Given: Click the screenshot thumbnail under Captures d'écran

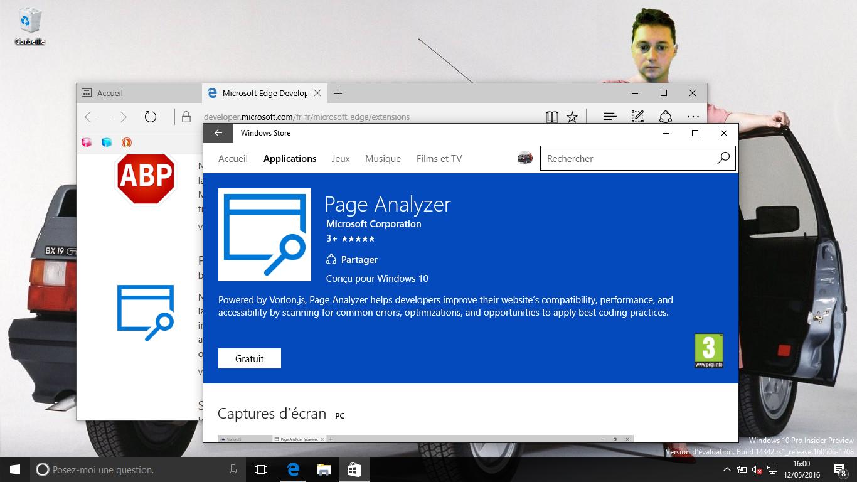Looking at the screenshot, I should [425, 439].
